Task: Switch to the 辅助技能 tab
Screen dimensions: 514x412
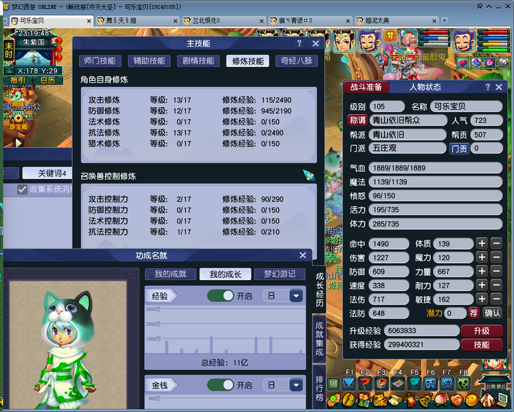Action: [149, 61]
